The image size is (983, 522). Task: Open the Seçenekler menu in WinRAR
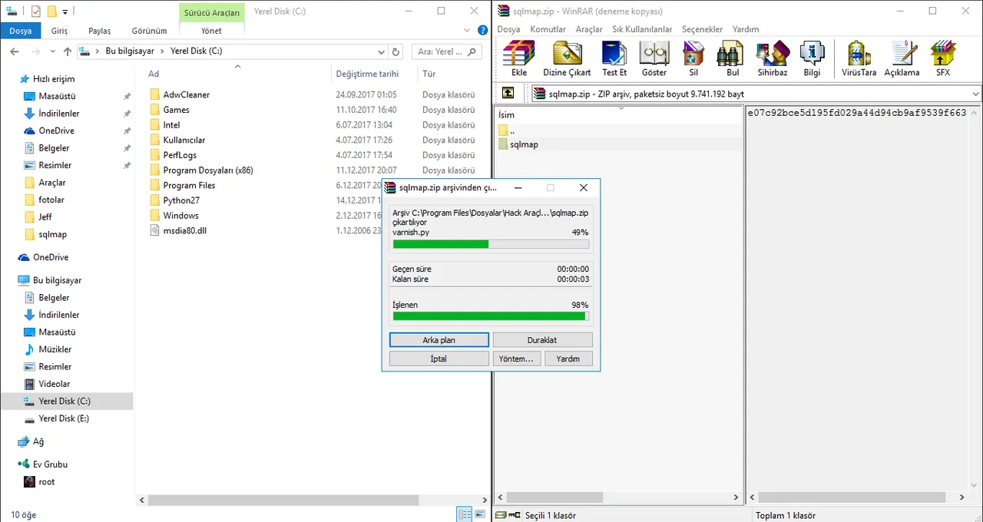(702, 29)
